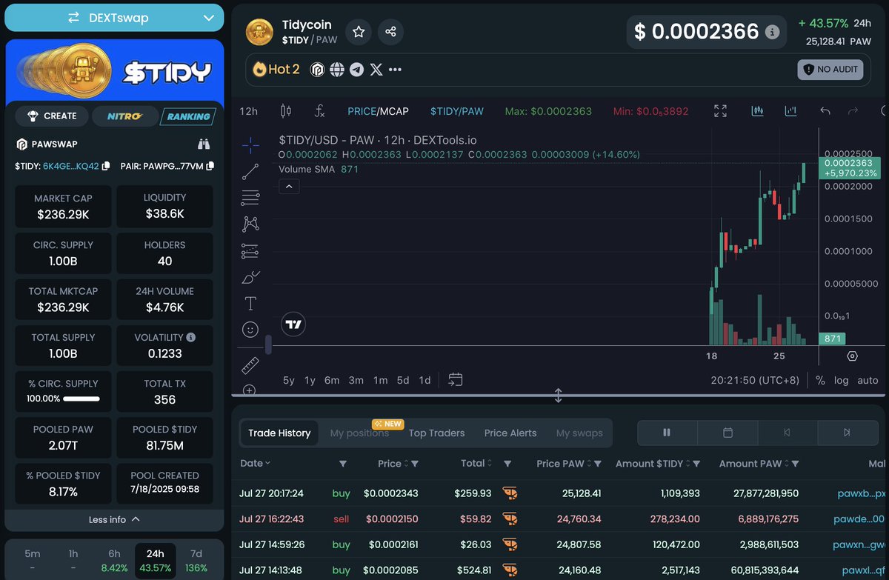Screen dimensions: 889x580
Task: Open the website globe icon
Action: click(x=337, y=70)
